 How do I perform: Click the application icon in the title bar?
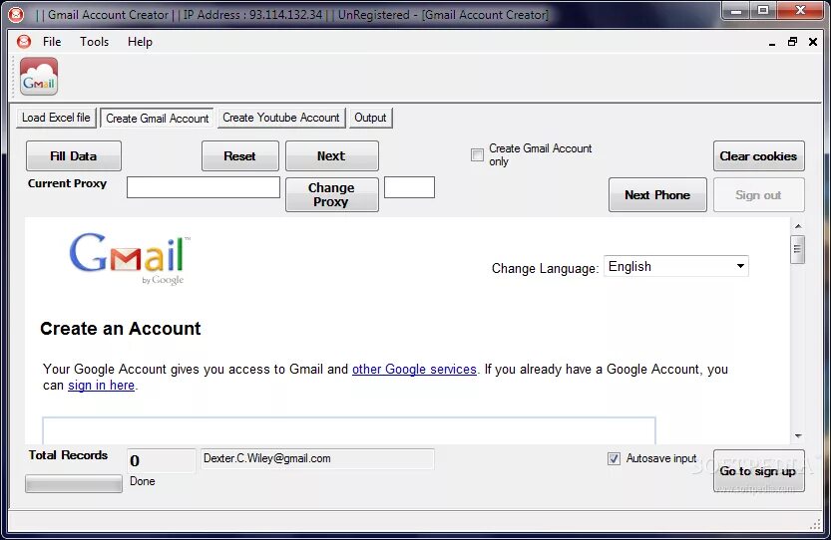point(16,14)
